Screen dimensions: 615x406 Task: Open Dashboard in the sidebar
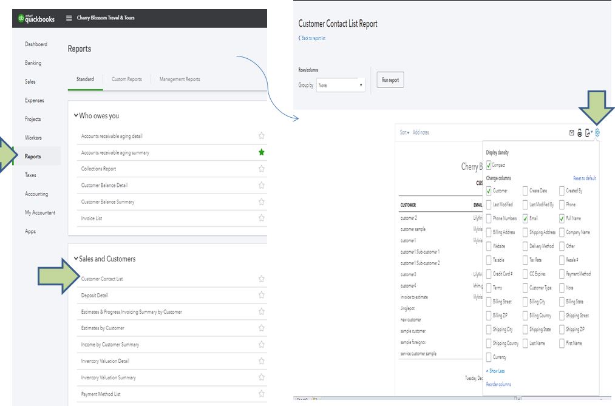36,44
